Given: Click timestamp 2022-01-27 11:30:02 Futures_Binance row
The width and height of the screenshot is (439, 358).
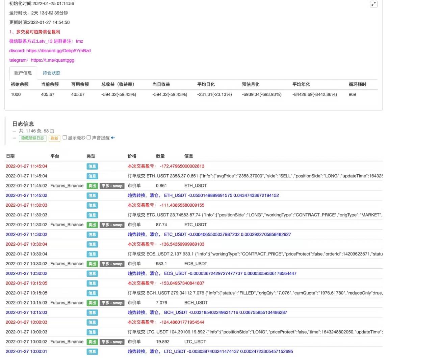Looking at the screenshot, I should point(26,225).
